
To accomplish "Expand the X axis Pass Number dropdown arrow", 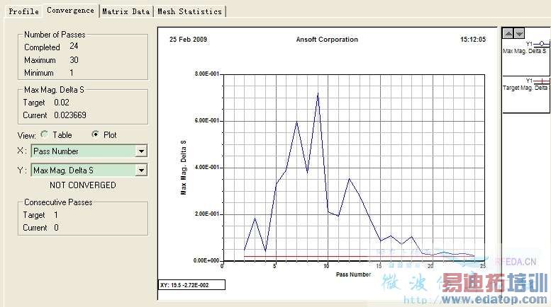I will click(141, 151).
